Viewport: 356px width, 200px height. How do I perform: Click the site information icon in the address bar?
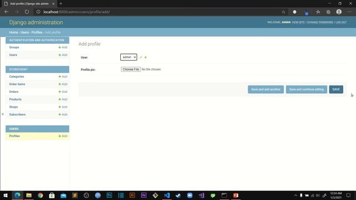[38, 12]
